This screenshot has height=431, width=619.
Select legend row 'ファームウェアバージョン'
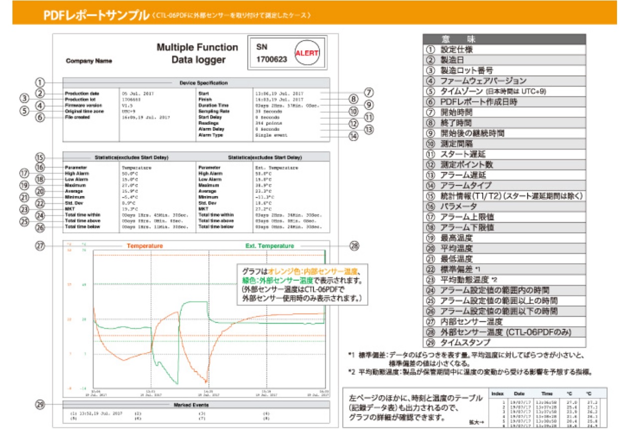tap(504, 81)
